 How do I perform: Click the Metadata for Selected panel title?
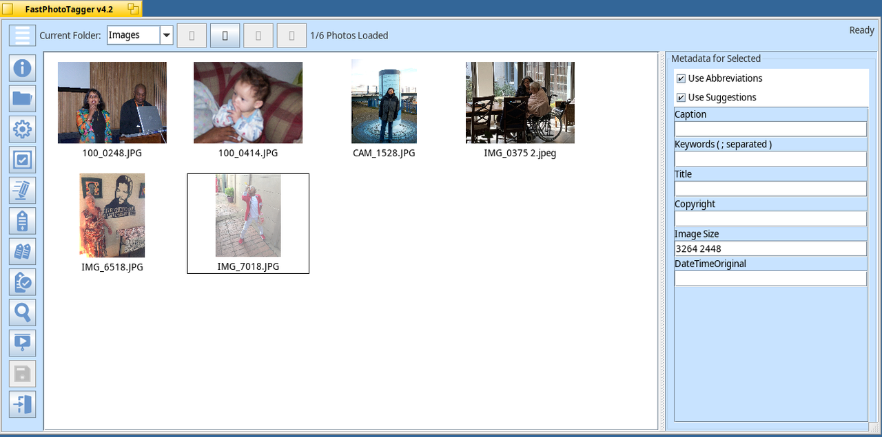click(x=716, y=58)
